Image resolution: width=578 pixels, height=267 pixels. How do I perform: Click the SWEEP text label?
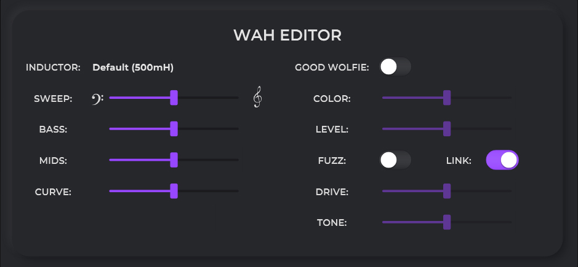coord(53,98)
